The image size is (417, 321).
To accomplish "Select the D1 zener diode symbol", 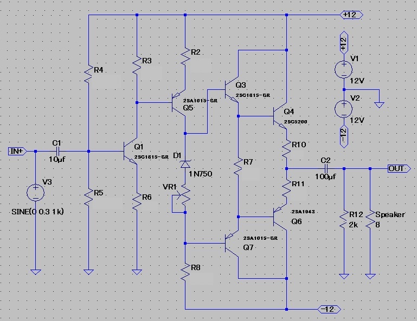I will coord(185,162).
